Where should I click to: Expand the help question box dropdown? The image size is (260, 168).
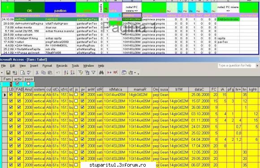(x=257, y=65)
